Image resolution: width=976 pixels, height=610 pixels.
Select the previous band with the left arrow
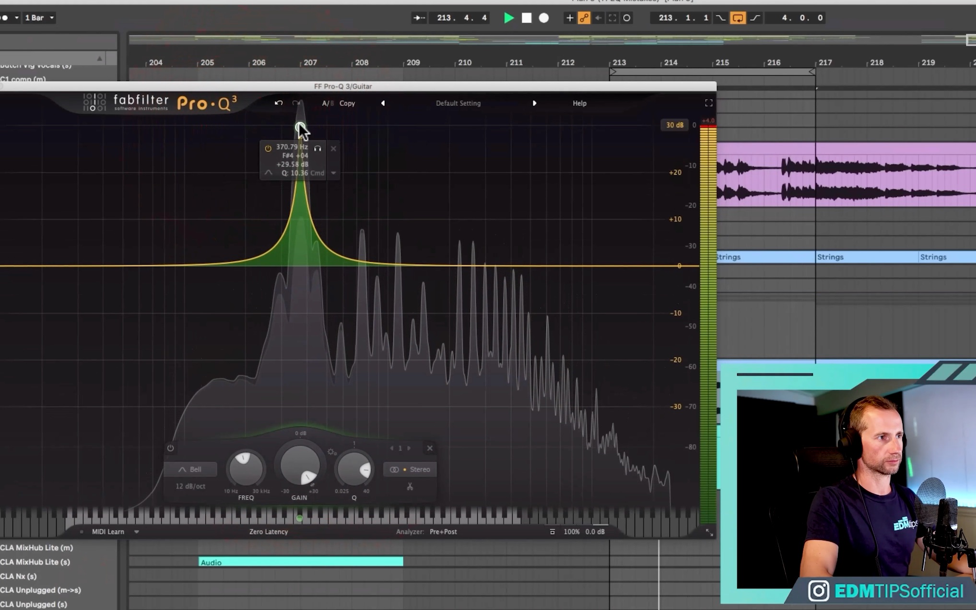coord(392,448)
